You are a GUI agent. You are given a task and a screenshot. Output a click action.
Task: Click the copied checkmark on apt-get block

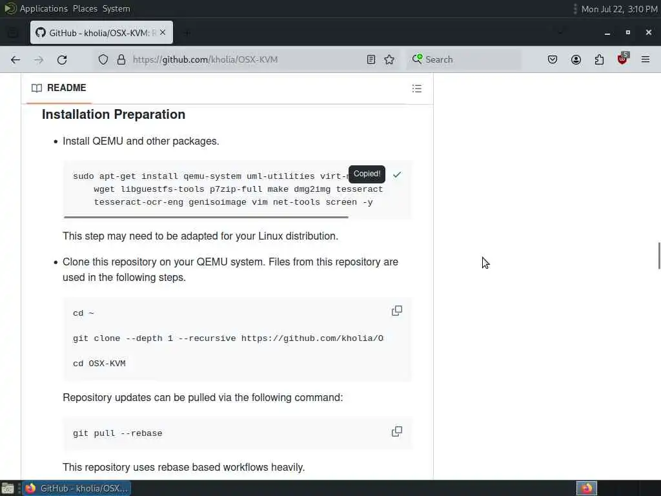[397, 174]
